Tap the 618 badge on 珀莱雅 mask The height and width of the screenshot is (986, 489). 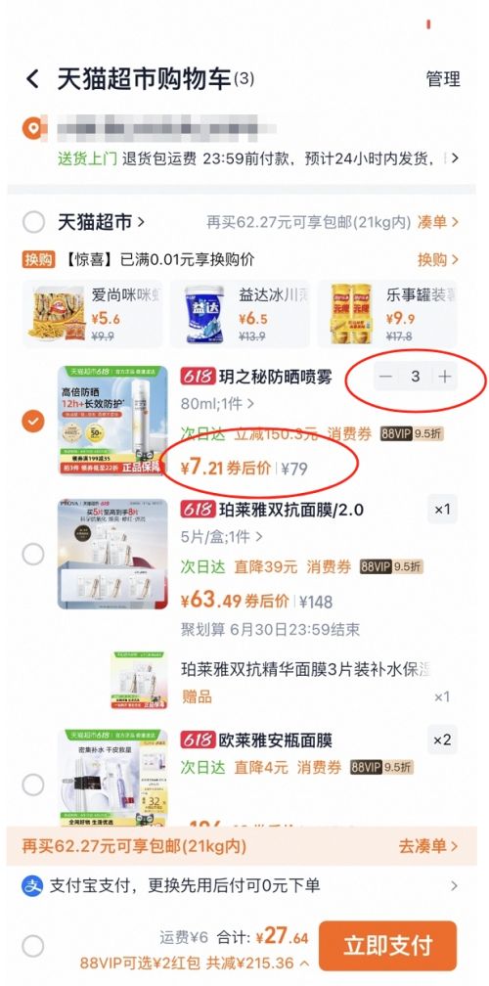tap(198, 510)
